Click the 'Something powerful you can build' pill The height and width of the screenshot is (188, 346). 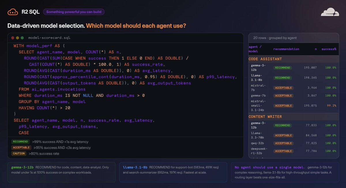pyautogui.click(x=74, y=12)
